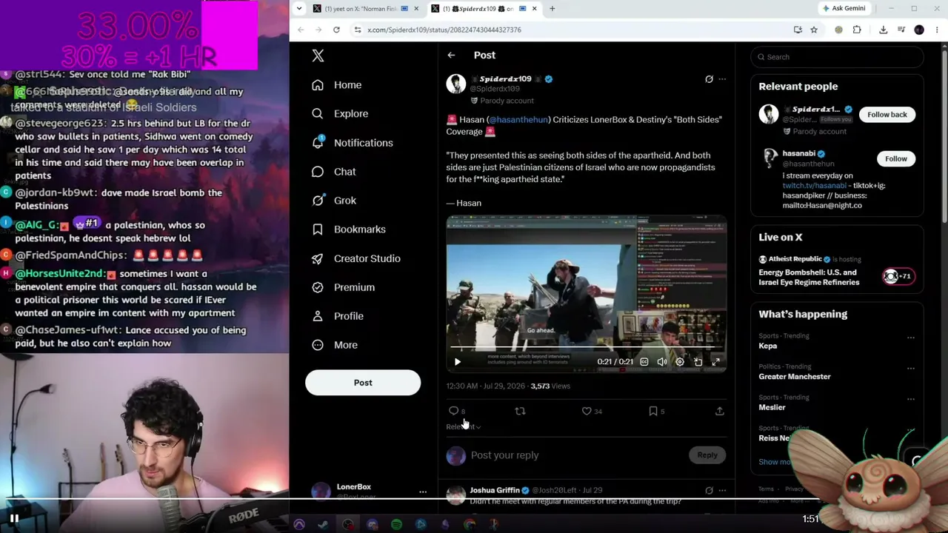
Task: Click Grok icon on Joshua Griffin's reply
Action: 709,490
